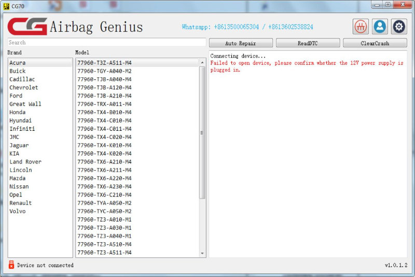Select model 77960-TX4-C011-M4
This screenshot has height=277, width=415.
[x=137, y=129]
